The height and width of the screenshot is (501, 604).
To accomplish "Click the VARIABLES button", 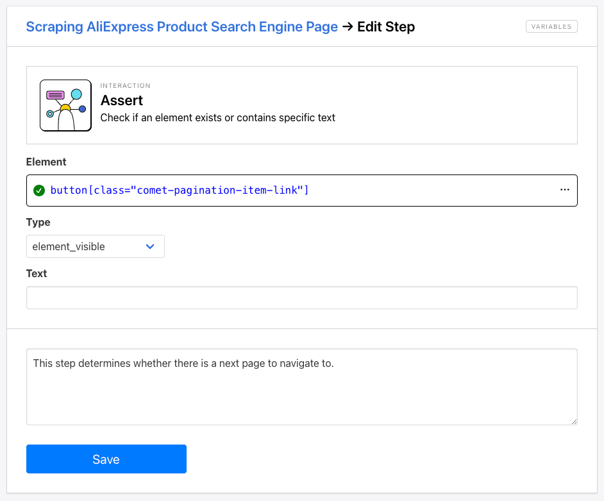I will click(551, 26).
